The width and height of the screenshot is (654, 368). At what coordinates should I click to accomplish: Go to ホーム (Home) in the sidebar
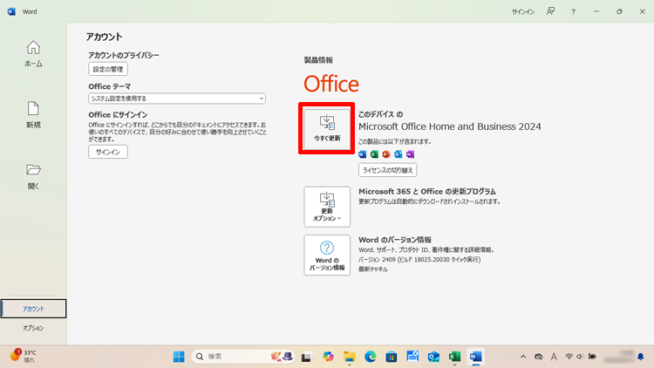pos(33,53)
